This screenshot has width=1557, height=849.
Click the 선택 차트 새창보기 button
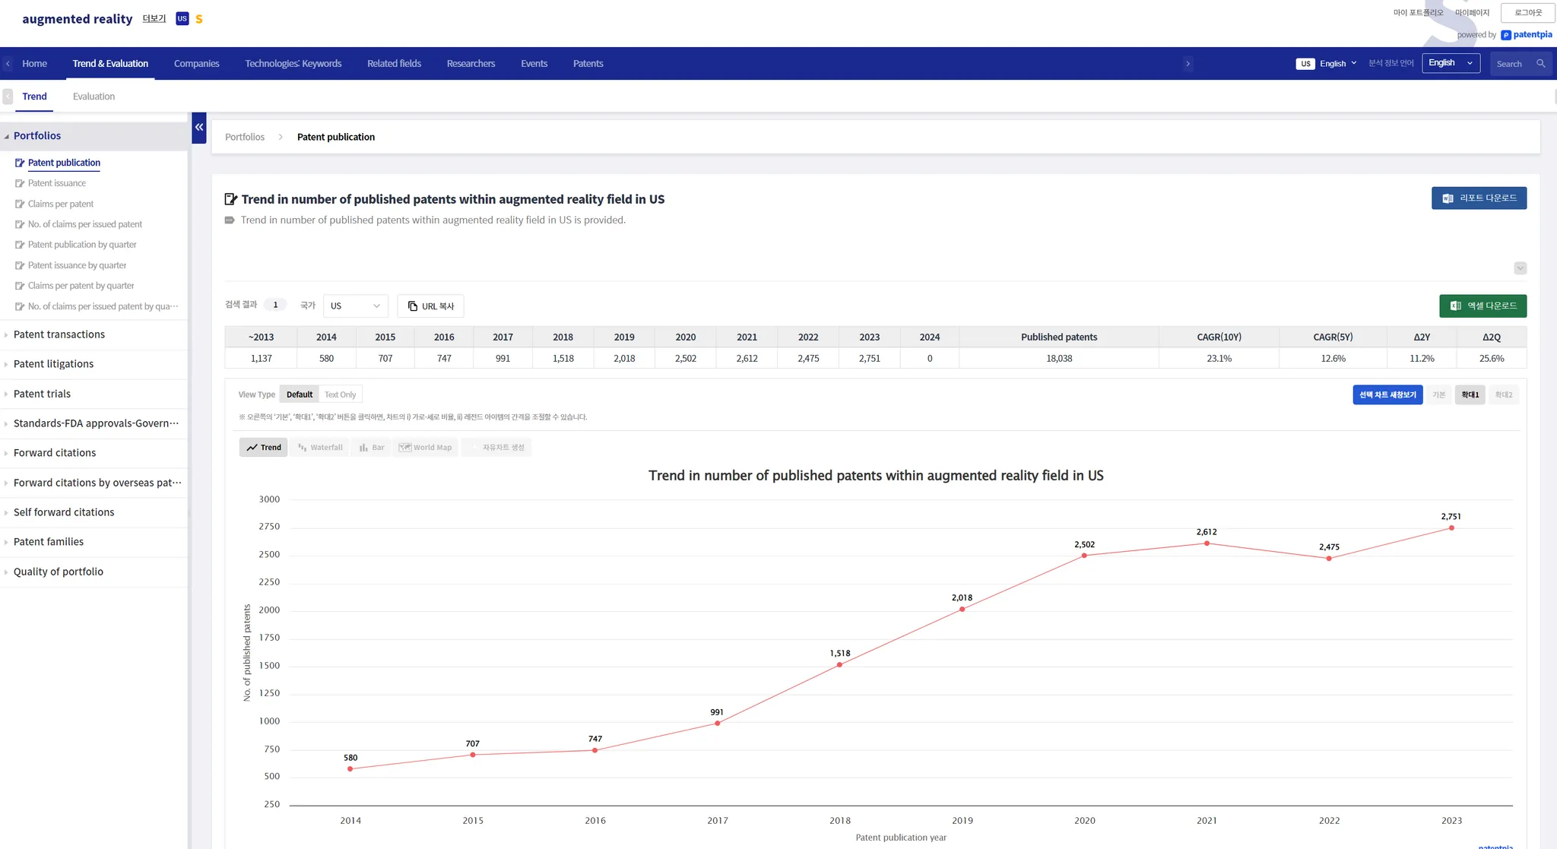[1387, 394]
